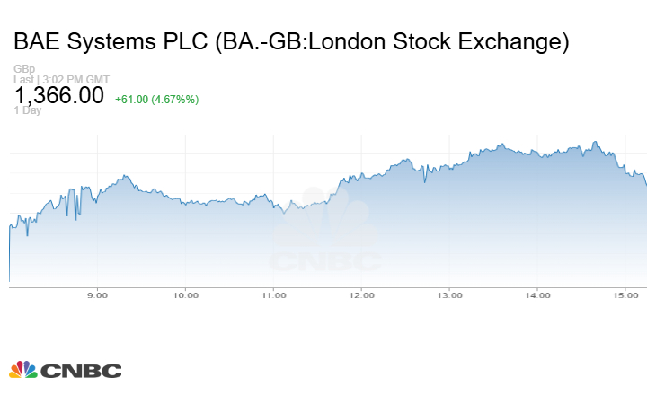Click the 15:00 time axis label

(x=625, y=294)
